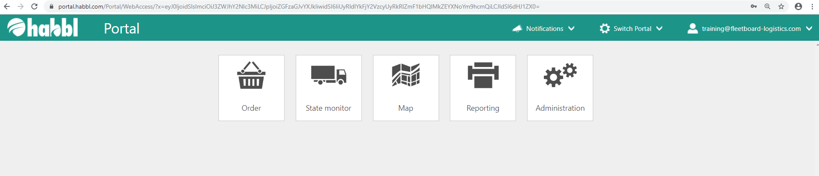Expand the Switch Portal dropdown chevron

coord(659,29)
